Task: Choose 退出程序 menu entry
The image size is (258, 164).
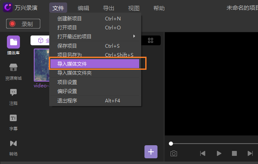Action: tap(95, 100)
